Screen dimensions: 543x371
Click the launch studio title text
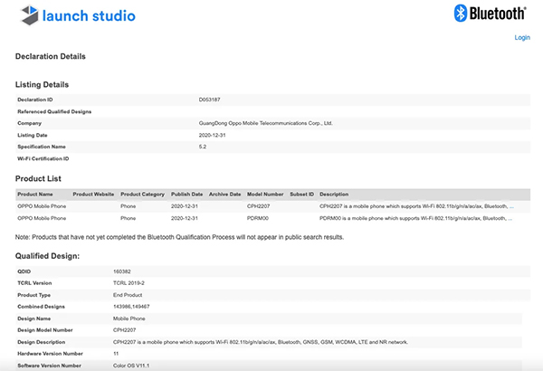[90, 15]
